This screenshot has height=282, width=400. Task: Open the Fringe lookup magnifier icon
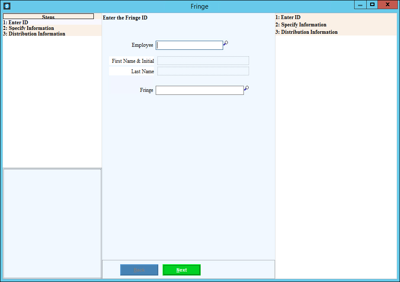tap(246, 88)
